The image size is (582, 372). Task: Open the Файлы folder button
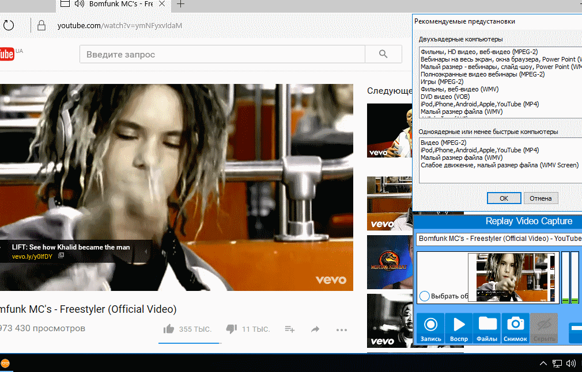click(487, 328)
